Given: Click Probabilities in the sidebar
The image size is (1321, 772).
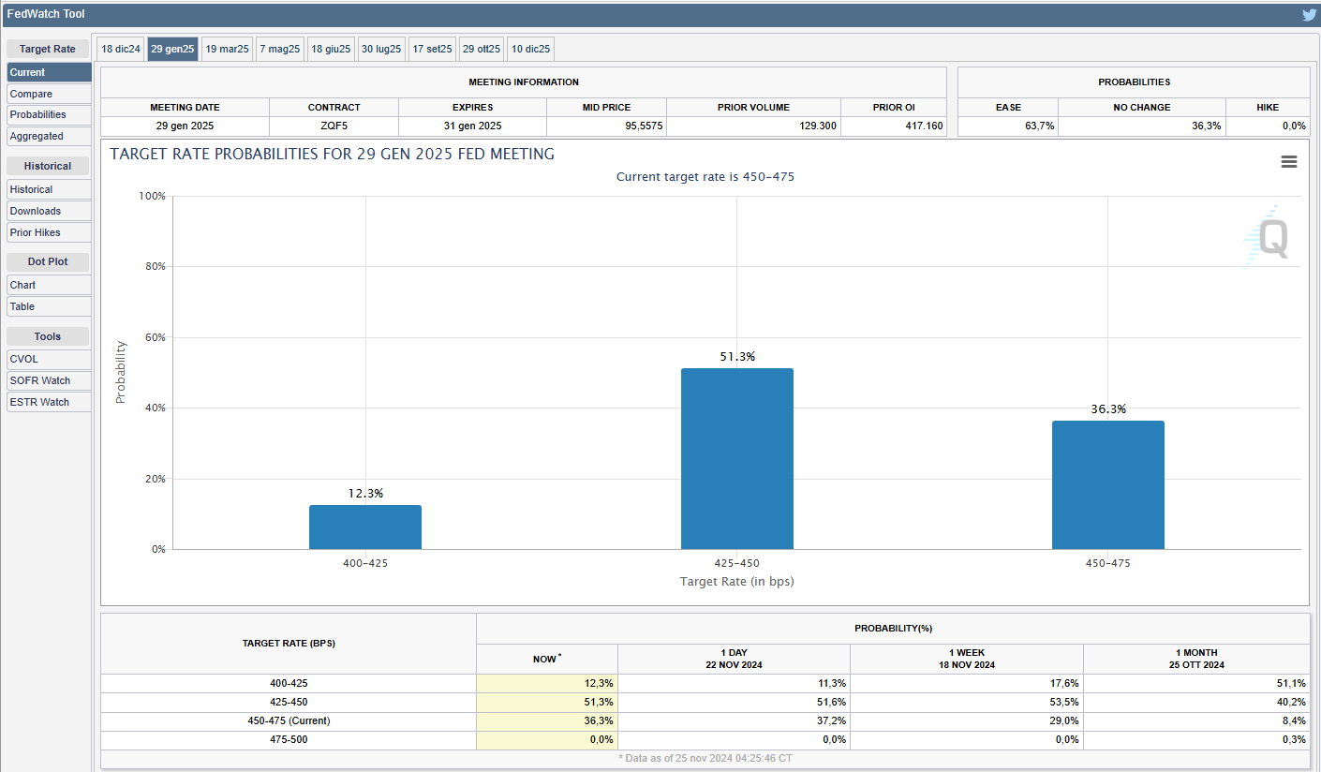Looking at the screenshot, I should (49, 114).
